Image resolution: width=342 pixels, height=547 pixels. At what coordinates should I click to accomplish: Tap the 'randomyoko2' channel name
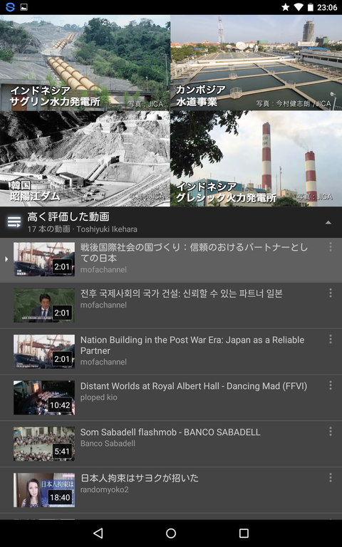click(104, 489)
